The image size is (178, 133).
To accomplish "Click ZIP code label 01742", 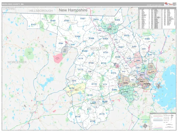I will coord(103,63).
